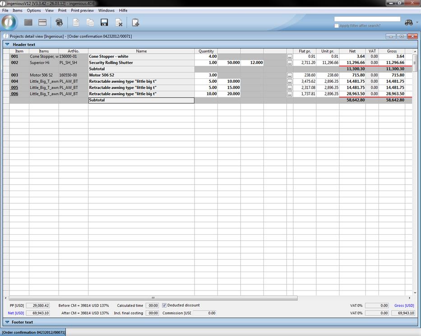Click the clipboard add toolbar icon

click(135, 23)
